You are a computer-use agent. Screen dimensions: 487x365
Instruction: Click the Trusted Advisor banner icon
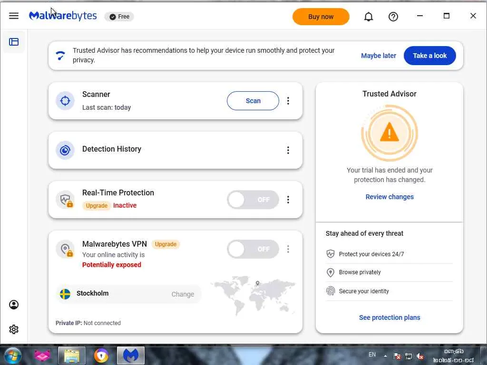point(60,56)
